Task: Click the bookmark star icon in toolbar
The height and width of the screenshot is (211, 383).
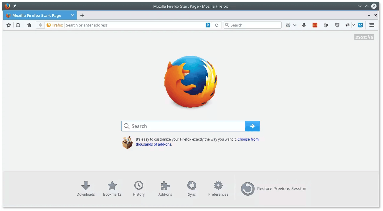Action: point(9,25)
